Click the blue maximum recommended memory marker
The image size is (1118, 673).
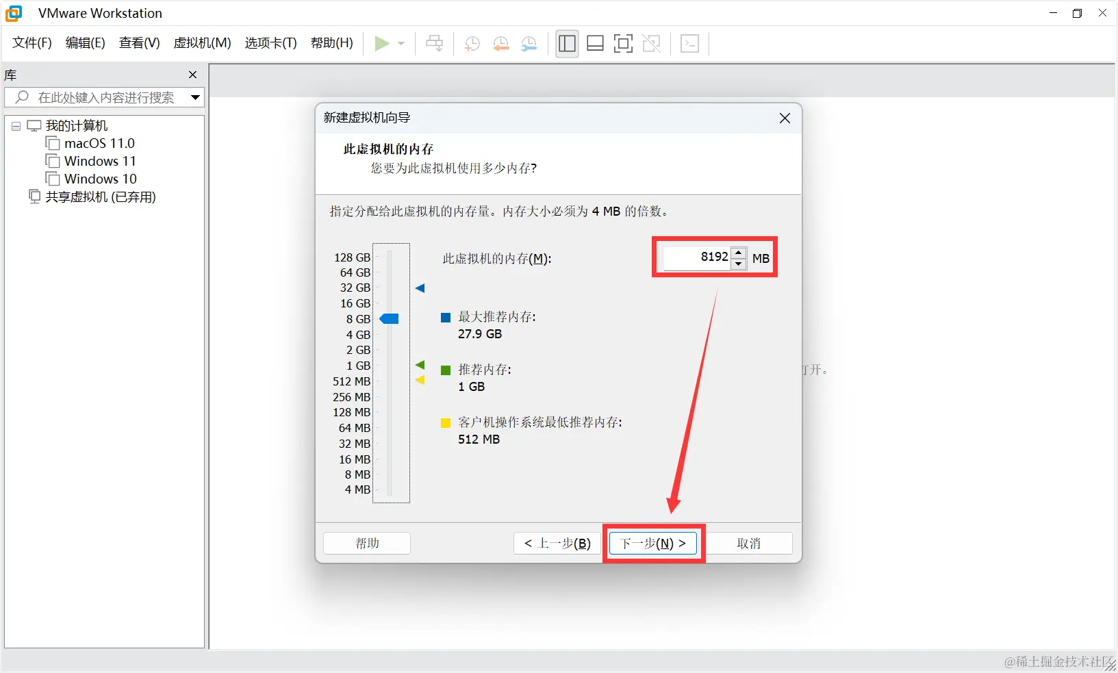[420, 288]
